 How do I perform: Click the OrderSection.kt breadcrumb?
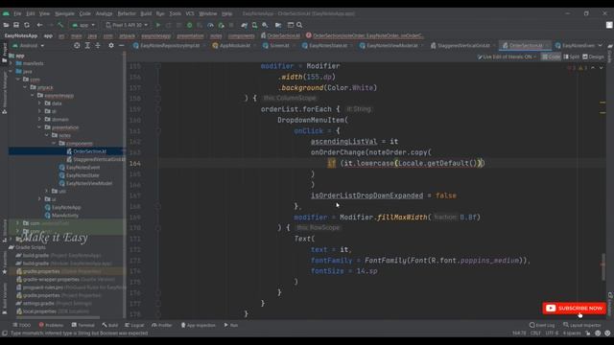click(x=280, y=35)
